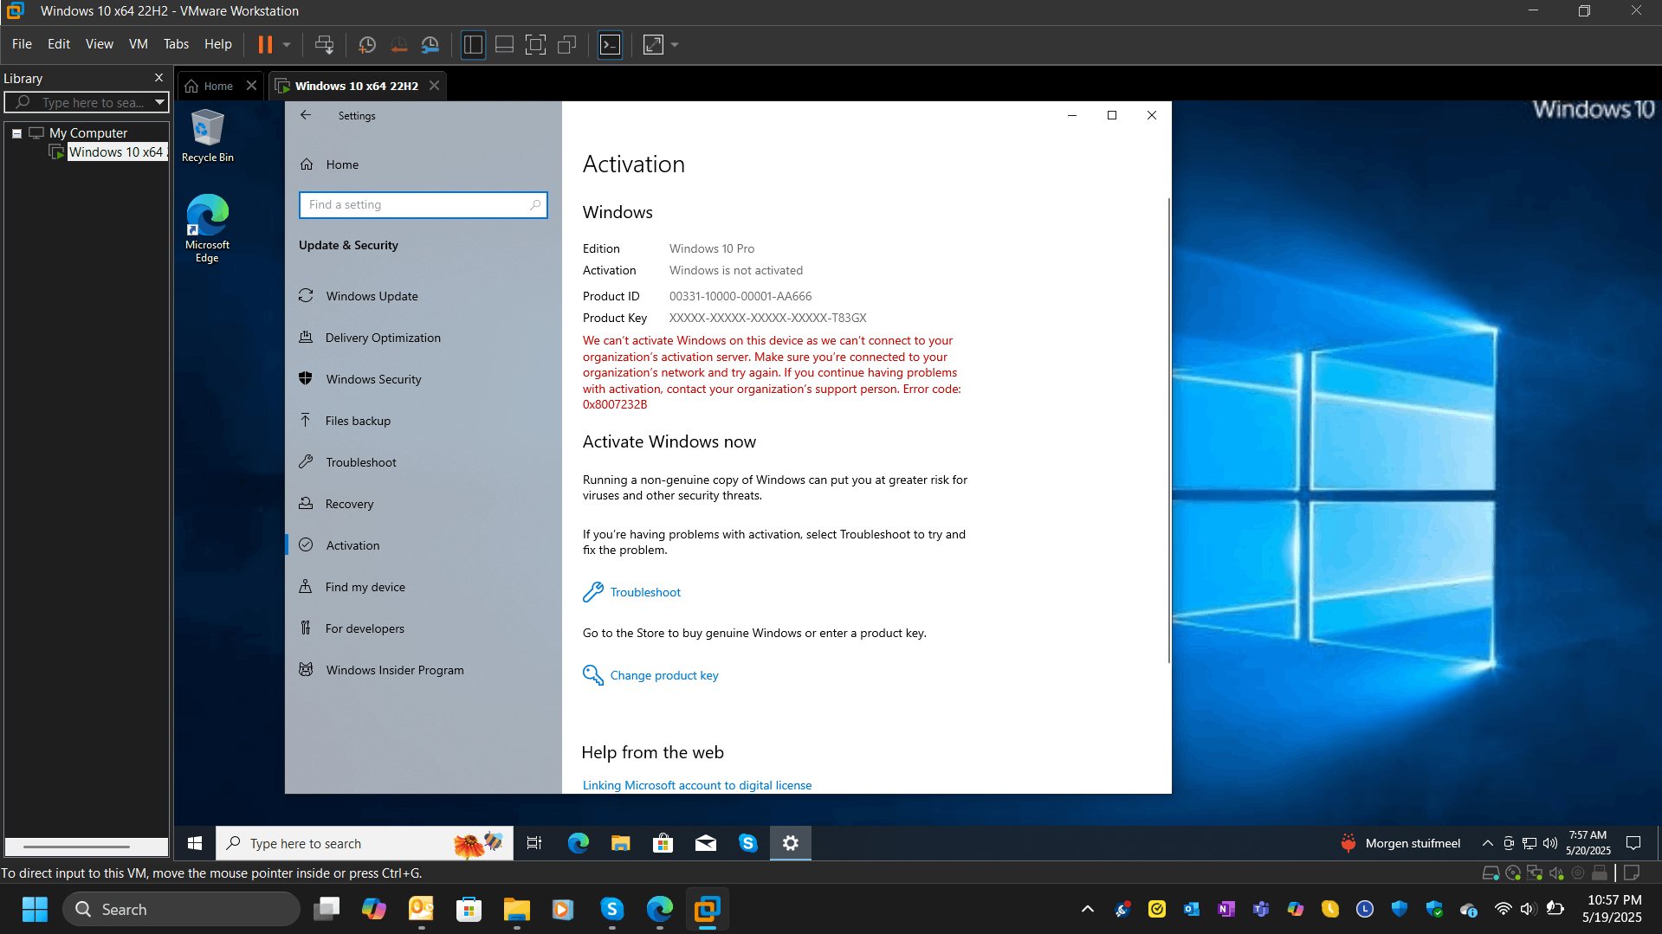Open Mail app in guest taskbar
Viewport: 1662px width, 934px height.
click(x=706, y=843)
